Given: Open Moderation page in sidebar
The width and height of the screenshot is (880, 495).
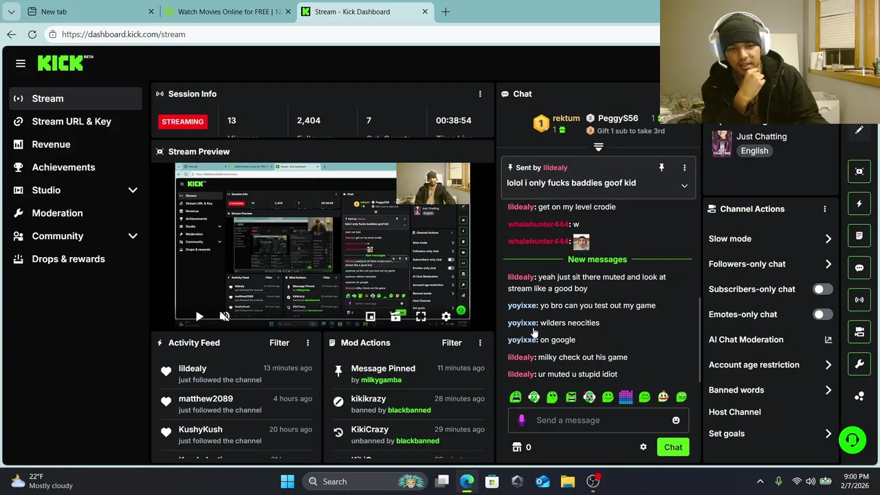Looking at the screenshot, I should tap(76, 213).
